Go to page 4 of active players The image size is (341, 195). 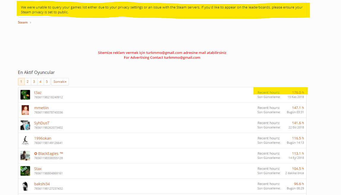coord(40,82)
